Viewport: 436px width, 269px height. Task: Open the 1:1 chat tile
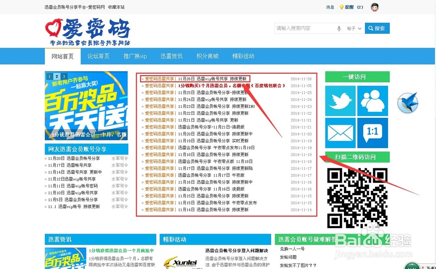372,133
